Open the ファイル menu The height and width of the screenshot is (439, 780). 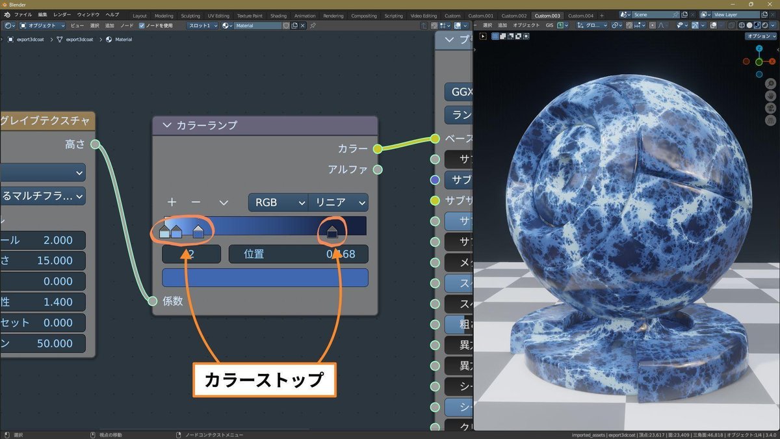click(x=23, y=15)
